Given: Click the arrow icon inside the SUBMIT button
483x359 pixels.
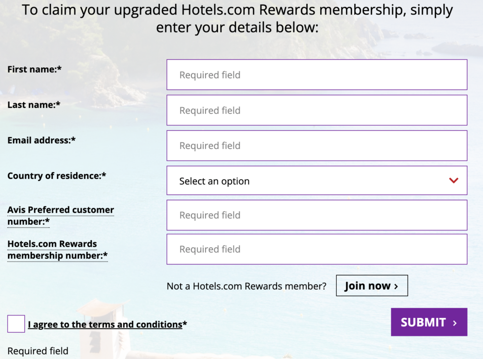Looking at the screenshot, I should [455, 322].
